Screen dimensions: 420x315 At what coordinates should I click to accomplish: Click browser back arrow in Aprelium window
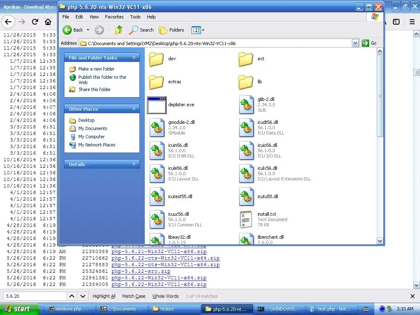pos(8,22)
